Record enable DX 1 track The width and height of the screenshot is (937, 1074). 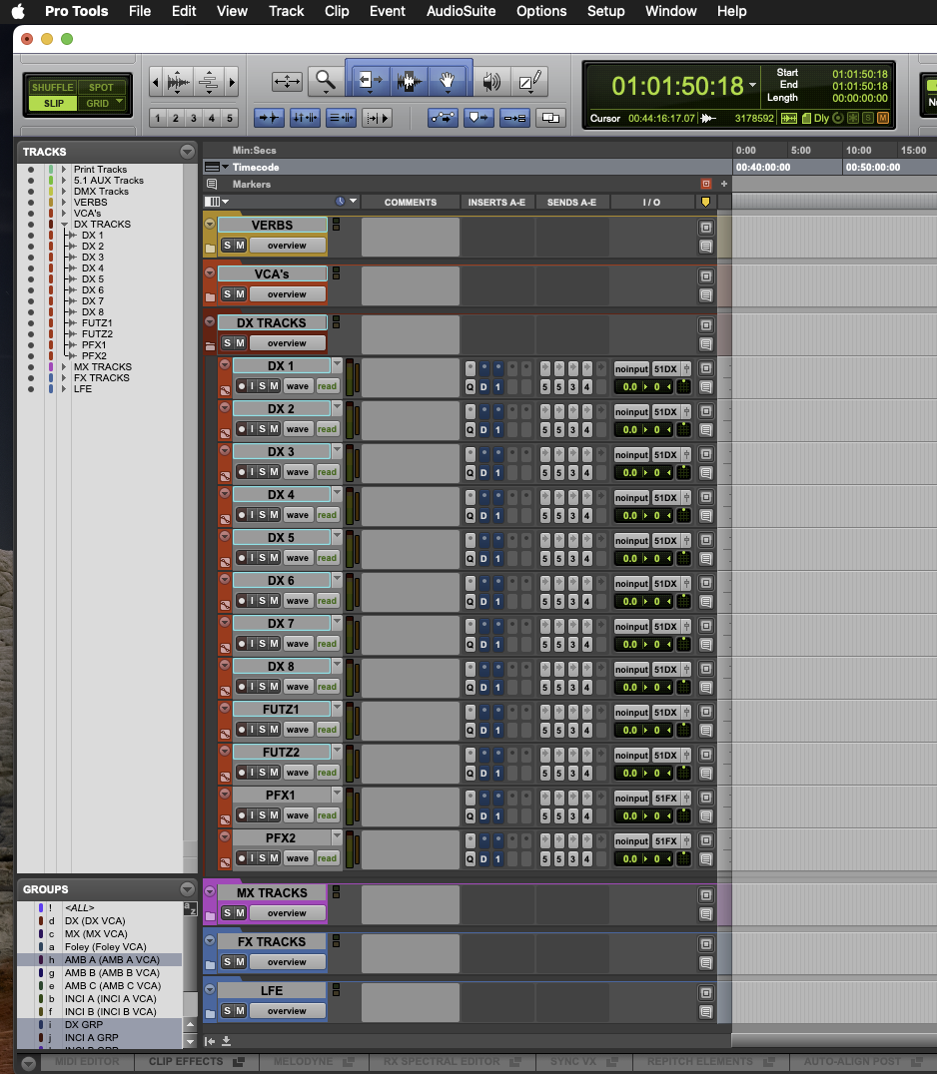point(242,386)
